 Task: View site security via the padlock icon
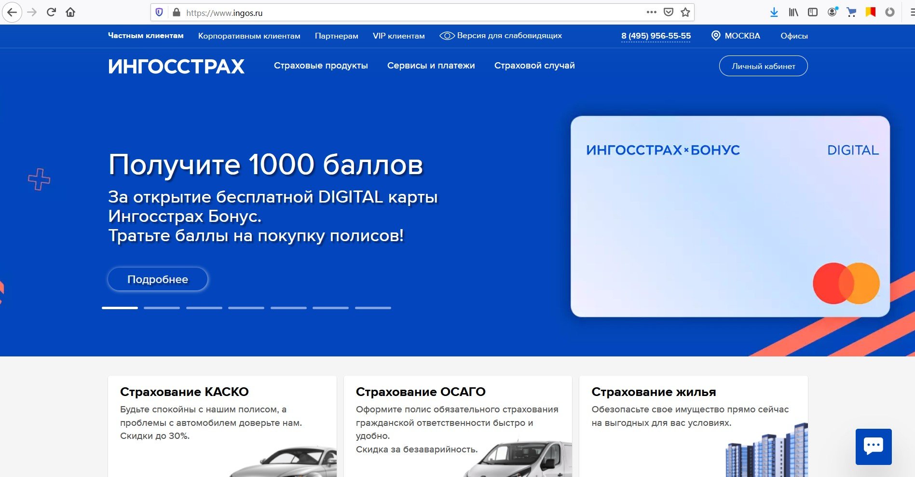tap(176, 13)
